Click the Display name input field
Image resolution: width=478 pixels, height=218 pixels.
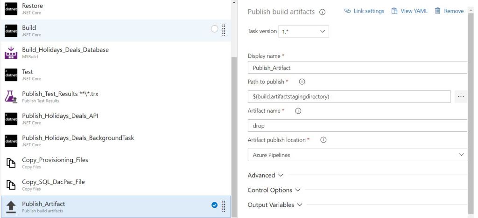coord(357,68)
